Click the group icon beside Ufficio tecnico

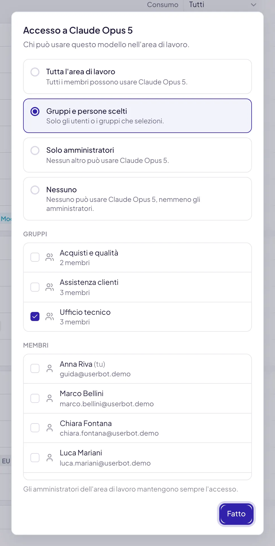pos(50,316)
